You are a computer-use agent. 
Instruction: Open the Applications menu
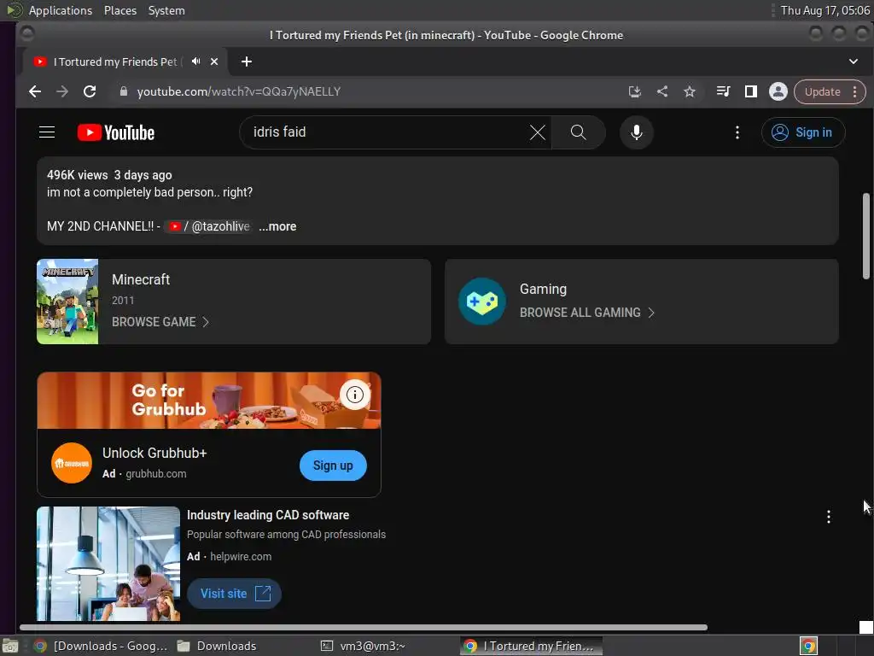coord(61,10)
